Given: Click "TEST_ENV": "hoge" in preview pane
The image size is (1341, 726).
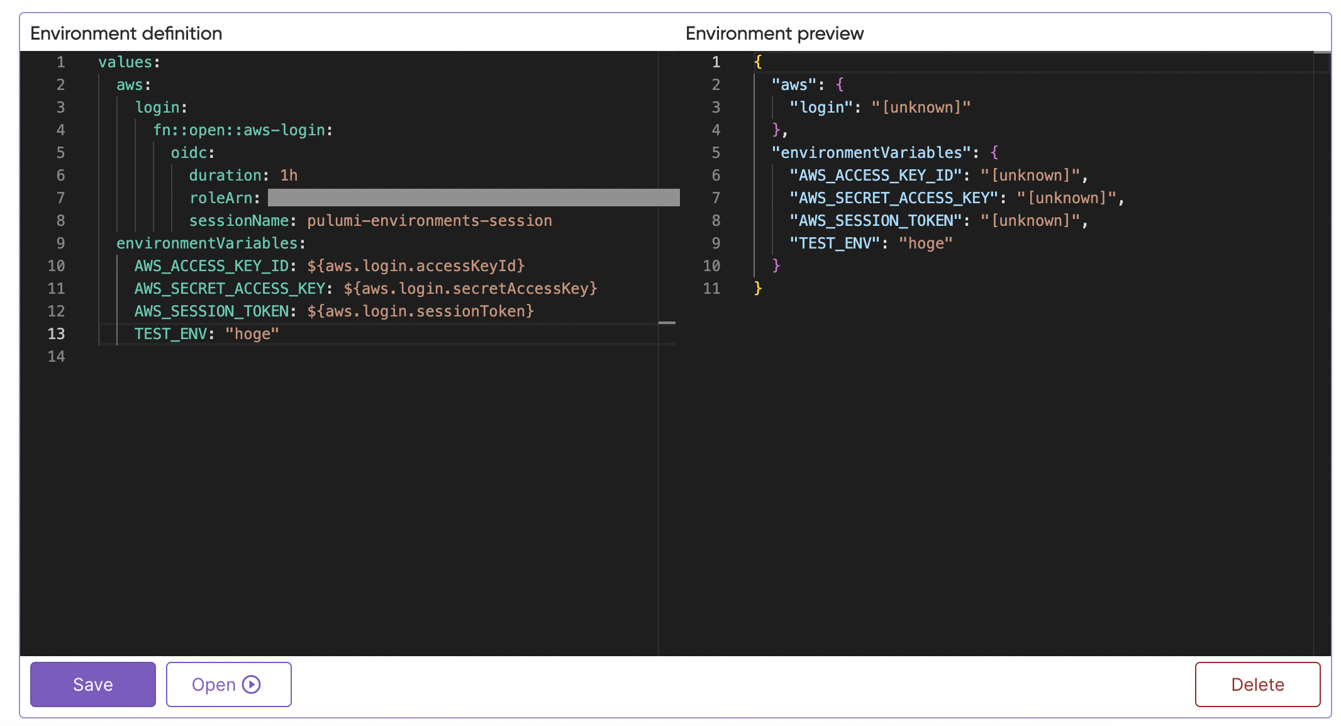Looking at the screenshot, I should [x=871, y=243].
